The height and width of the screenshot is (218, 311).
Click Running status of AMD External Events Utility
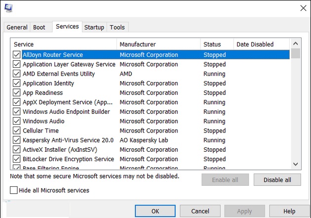coord(214,74)
